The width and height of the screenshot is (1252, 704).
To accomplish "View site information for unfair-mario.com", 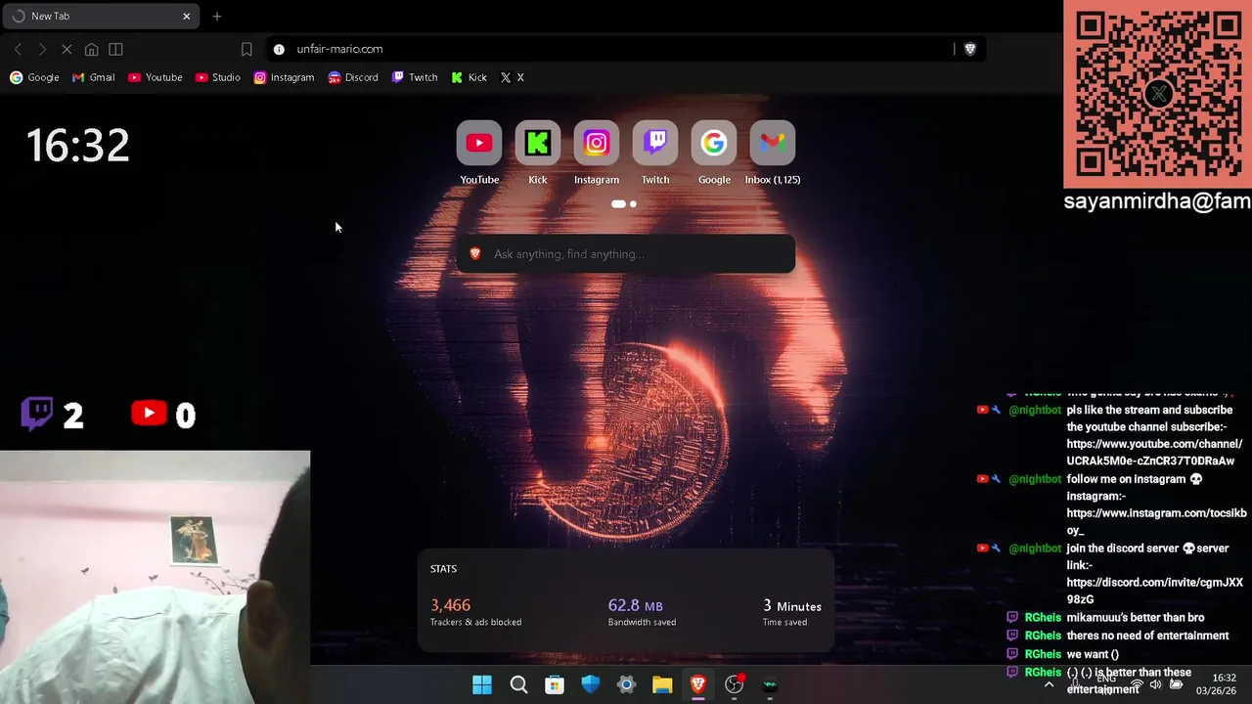I will [x=279, y=49].
